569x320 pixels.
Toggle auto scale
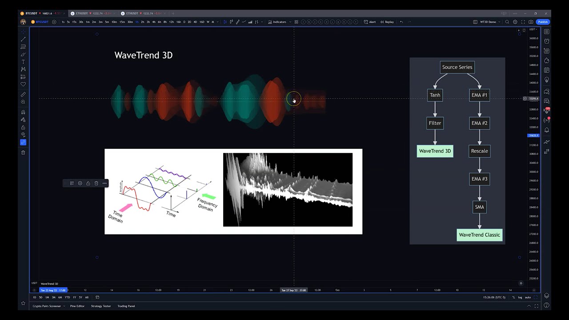point(528,297)
